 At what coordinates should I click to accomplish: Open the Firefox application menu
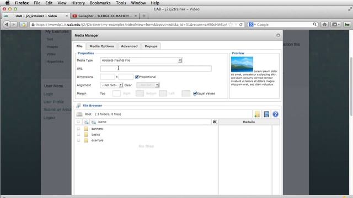pyautogui.click(x=22, y=3)
